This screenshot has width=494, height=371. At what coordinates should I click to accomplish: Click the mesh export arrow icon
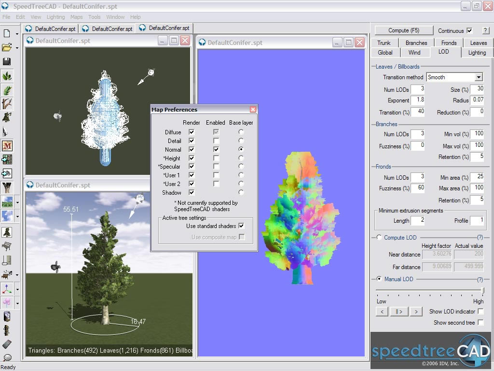(x=7, y=173)
